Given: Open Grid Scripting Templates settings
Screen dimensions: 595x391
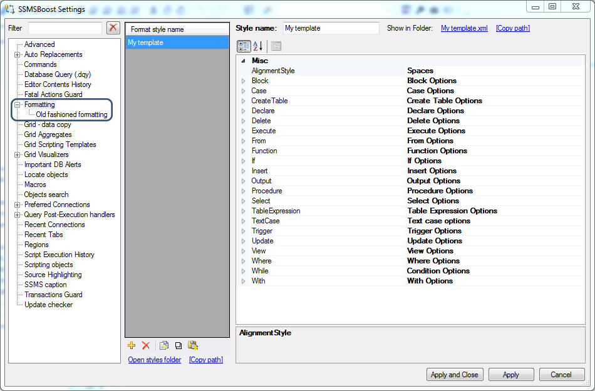Looking at the screenshot, I should pos(60,145).
